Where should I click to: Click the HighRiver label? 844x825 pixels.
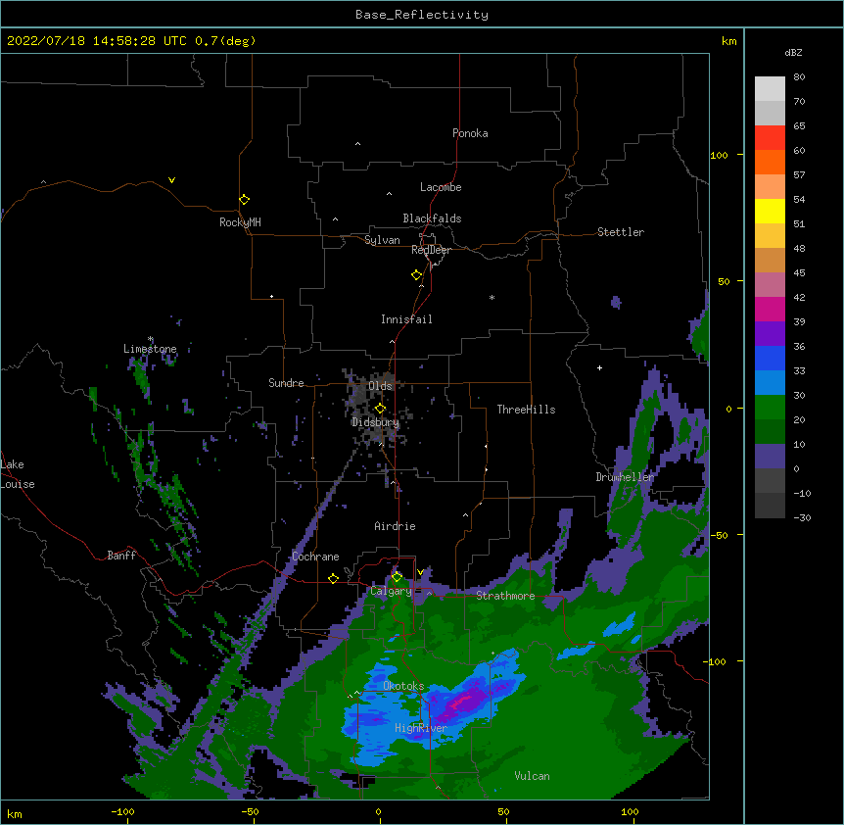click(421, 728)
